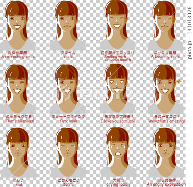The width and height of the screenshot is (193, 187).
Task: Select the face labeled 'smile'
Action: click(x=68, y=26)
